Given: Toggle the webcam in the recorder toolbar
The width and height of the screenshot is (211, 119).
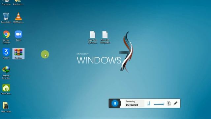Looking at the screenshot, I should [x=169, y=103].
